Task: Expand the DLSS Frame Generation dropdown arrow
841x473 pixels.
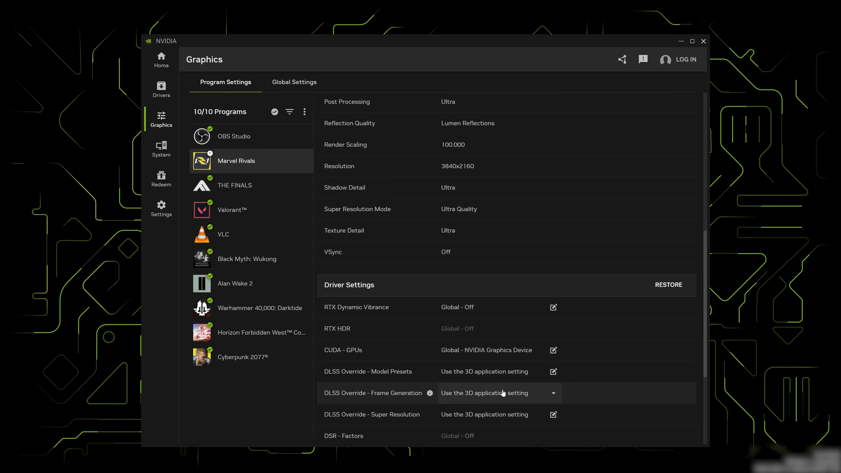Action: pos(553,393)
